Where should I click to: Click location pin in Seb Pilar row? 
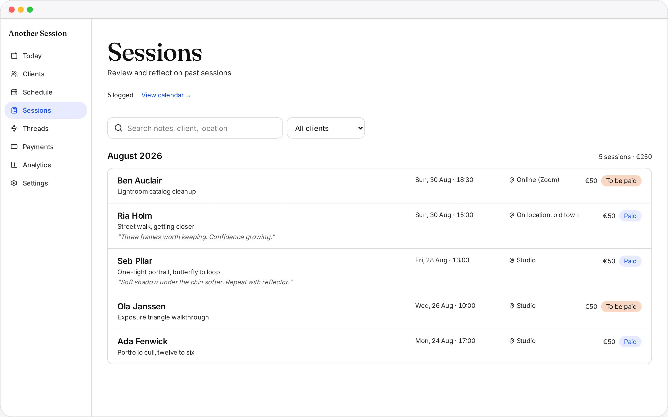coord(511,260)
